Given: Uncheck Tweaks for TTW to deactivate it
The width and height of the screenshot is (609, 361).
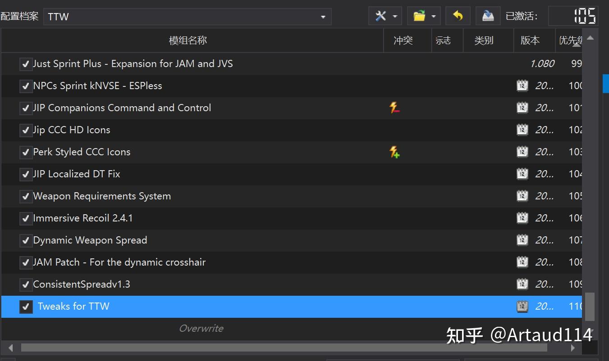Looking at the screenshot, I should point(26,307).
